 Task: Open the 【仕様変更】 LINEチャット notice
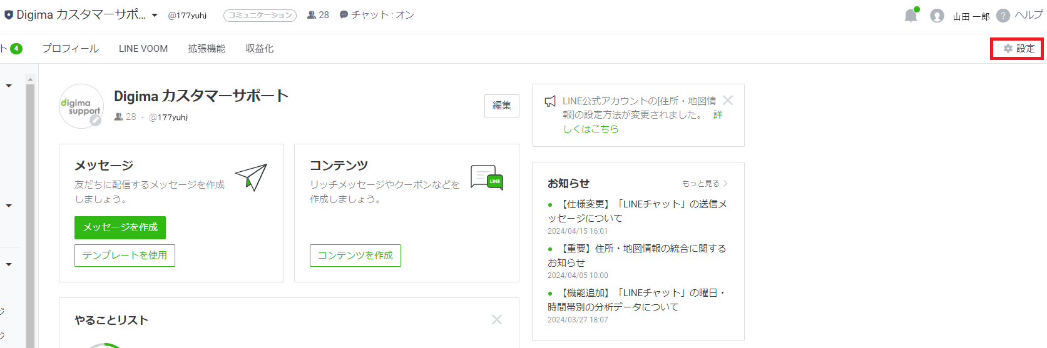tap(637, 211)
